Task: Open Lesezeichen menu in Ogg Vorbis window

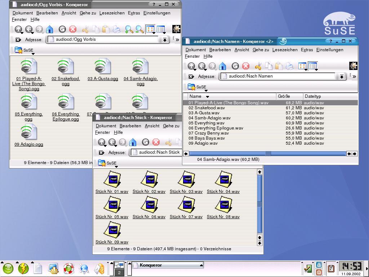Action: pos(112,13)
